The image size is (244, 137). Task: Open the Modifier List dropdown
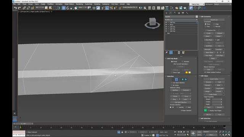click(181, 20)
